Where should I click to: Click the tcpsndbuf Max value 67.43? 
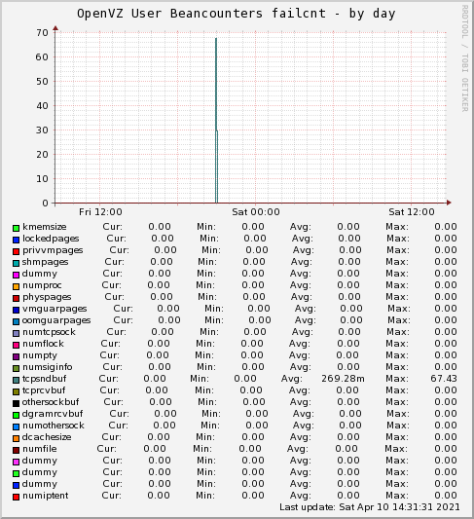(444, 379)
